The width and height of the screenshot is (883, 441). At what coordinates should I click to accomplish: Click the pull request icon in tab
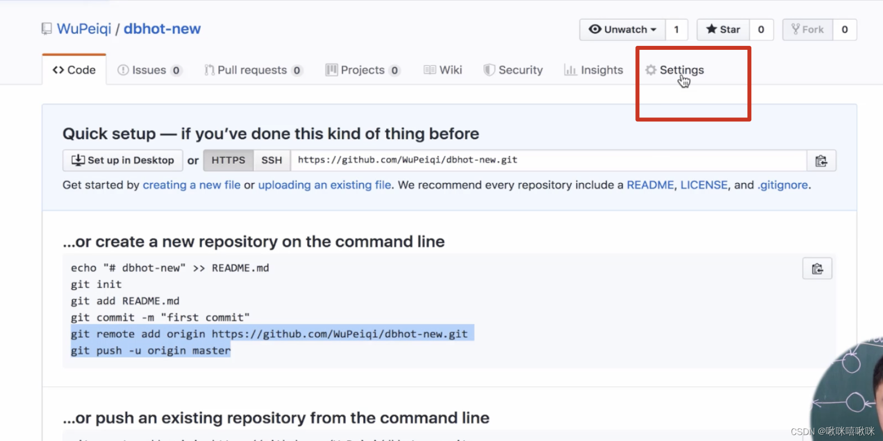209,70
